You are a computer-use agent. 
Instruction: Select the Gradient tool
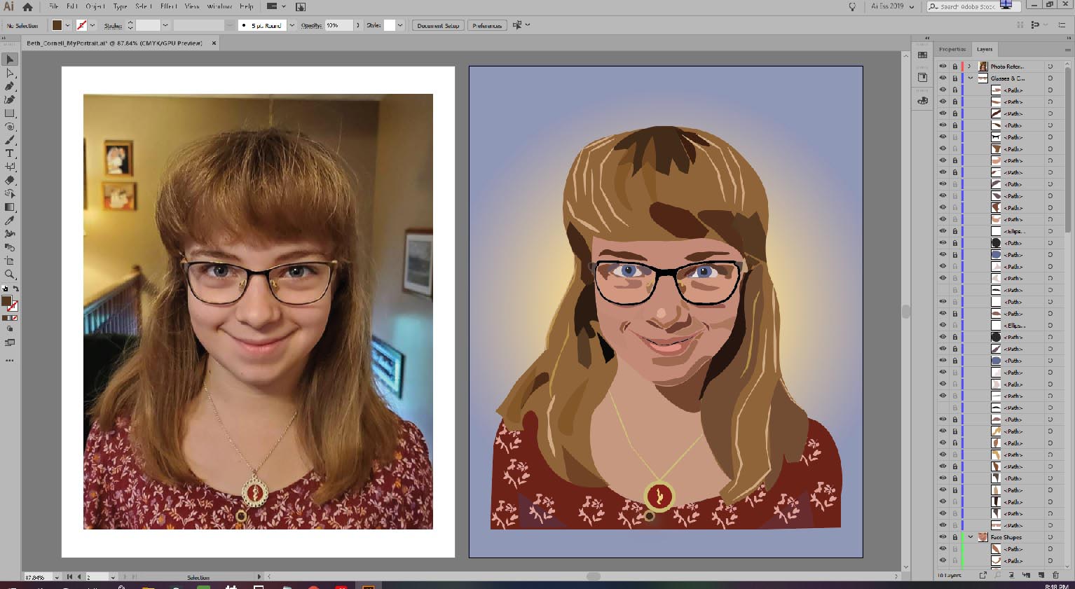10,207
